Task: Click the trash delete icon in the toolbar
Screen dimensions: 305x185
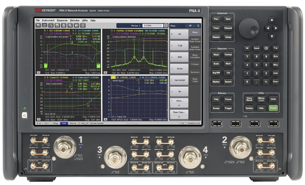Action: point(64,25)
